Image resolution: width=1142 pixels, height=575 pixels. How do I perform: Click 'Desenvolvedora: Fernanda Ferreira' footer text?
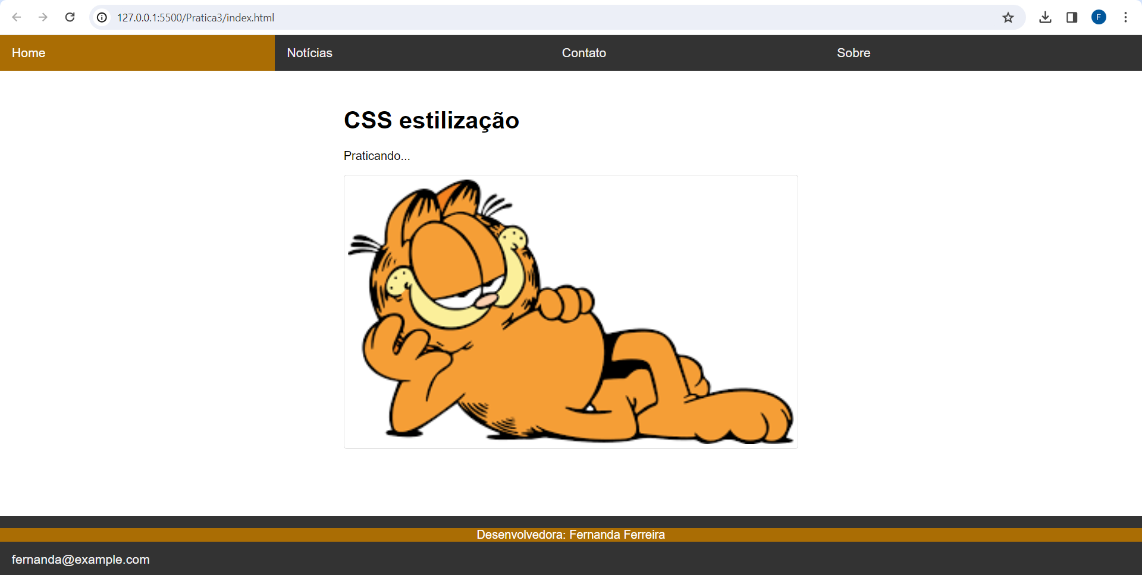pos(571,535)
